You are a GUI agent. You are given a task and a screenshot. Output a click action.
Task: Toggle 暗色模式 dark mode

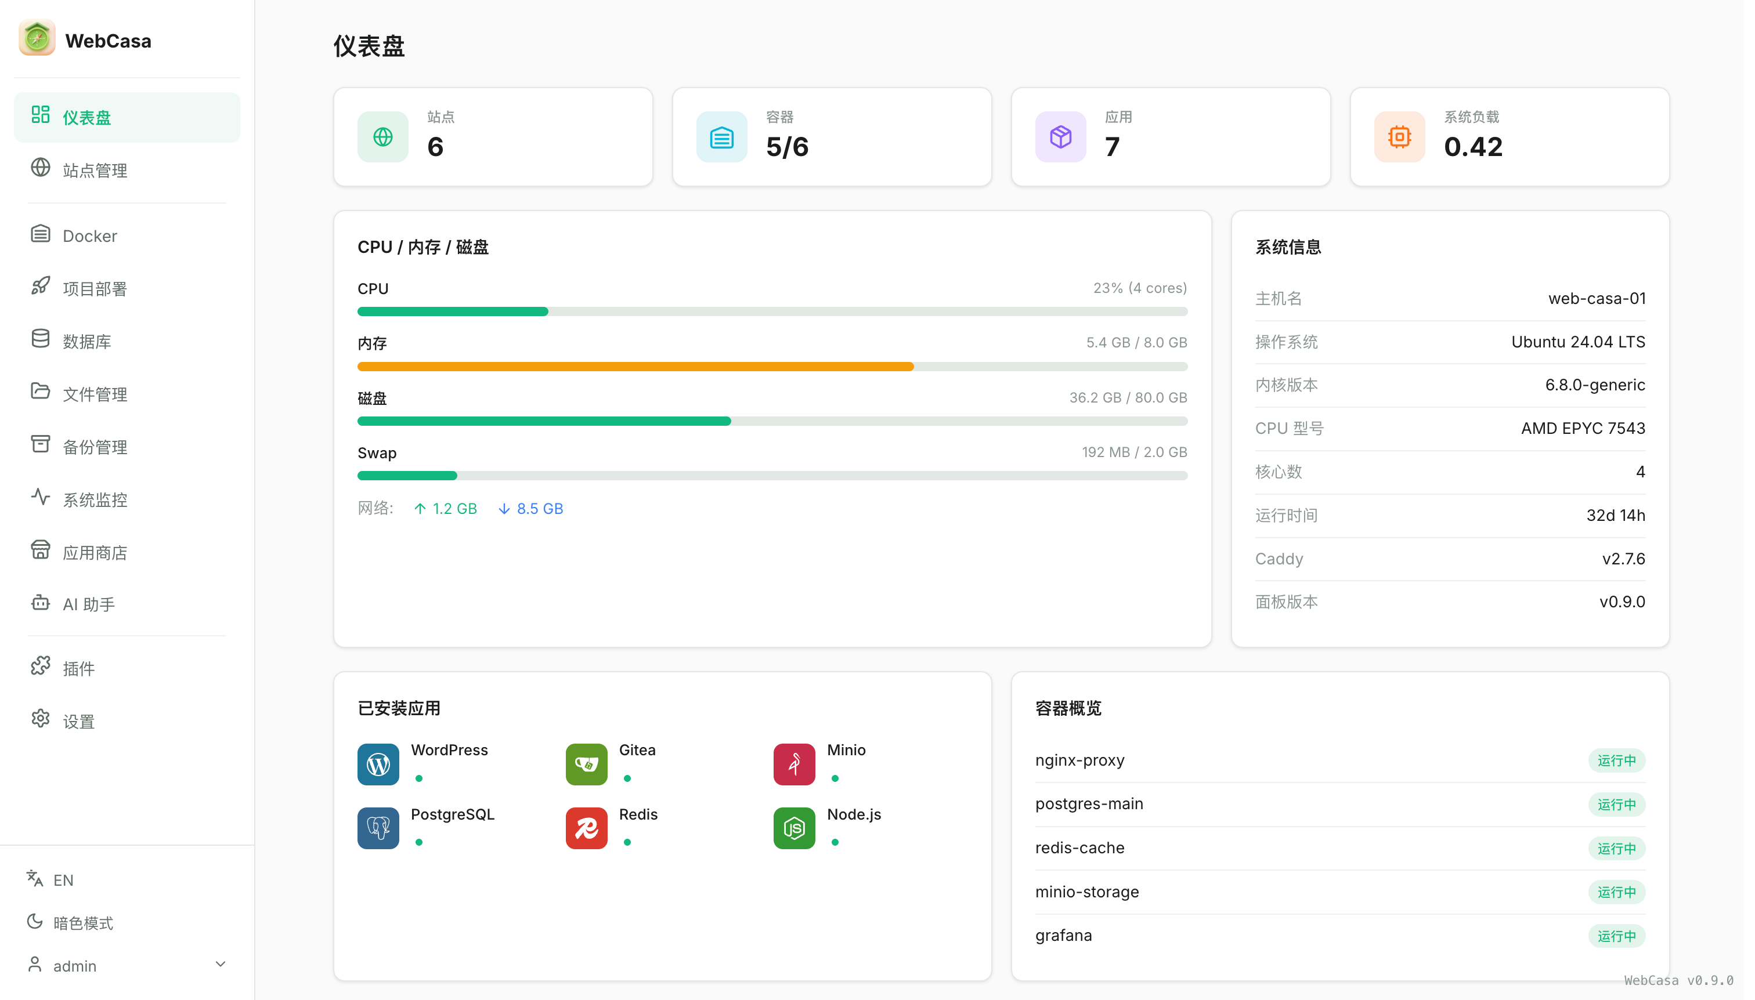pos(70,922)
